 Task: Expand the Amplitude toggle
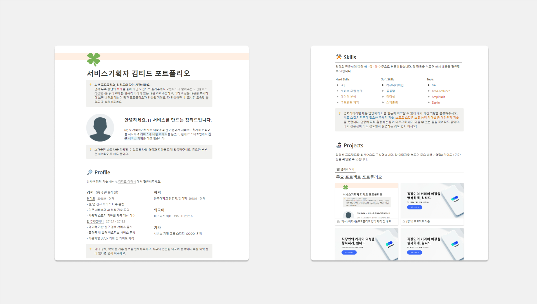[429, 97]
